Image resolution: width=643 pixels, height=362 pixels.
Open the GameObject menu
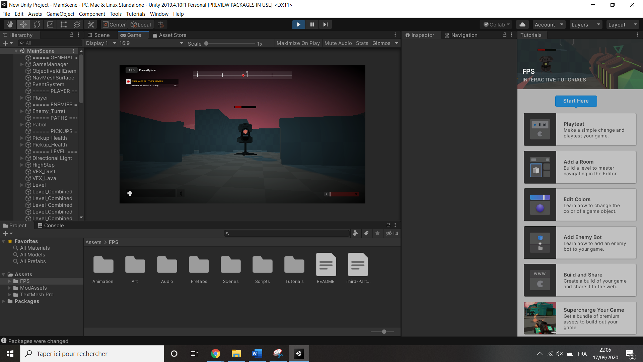[x=60, y=14]
